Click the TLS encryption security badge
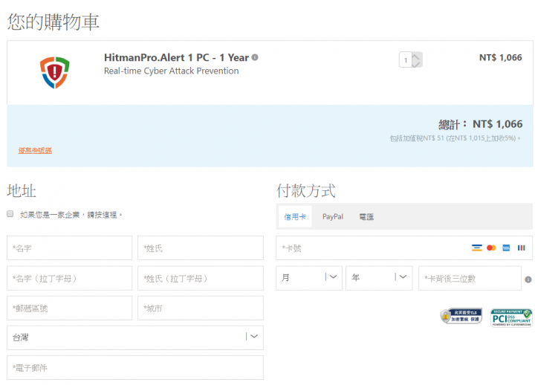535x385 pixels. [x=461, y=317]
